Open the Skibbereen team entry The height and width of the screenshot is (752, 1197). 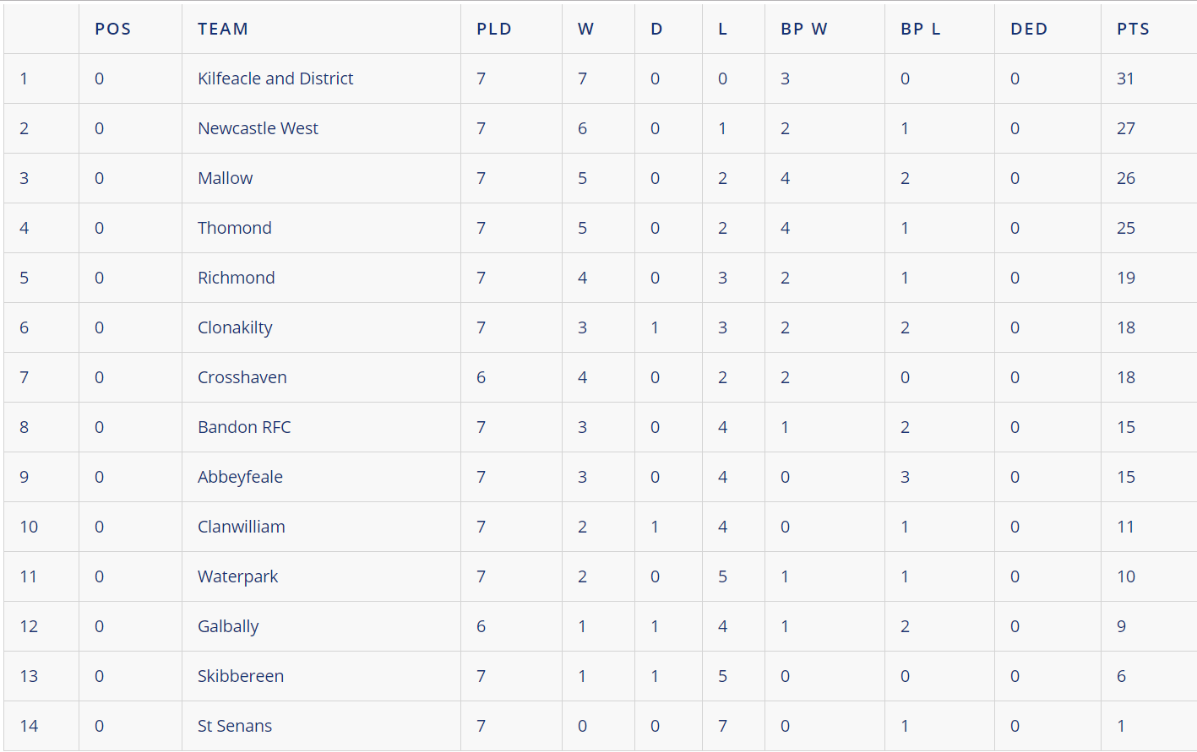coord(240,676)
